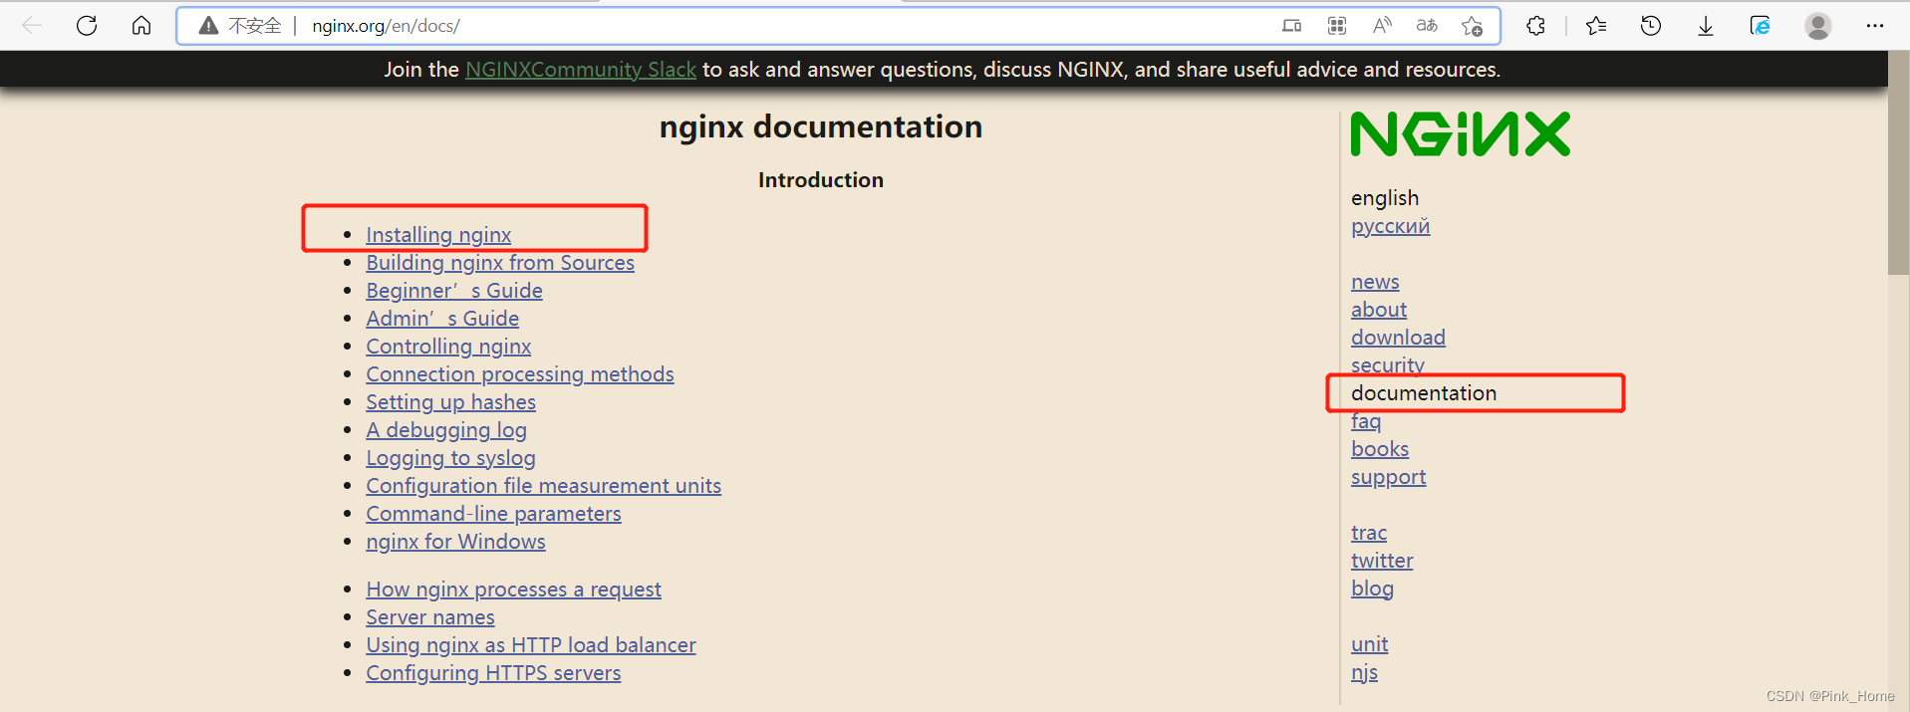This screenshot has width=1910, height=712.
Task: Click the 'documentation' sidebar text
Action: point(1424,393)
